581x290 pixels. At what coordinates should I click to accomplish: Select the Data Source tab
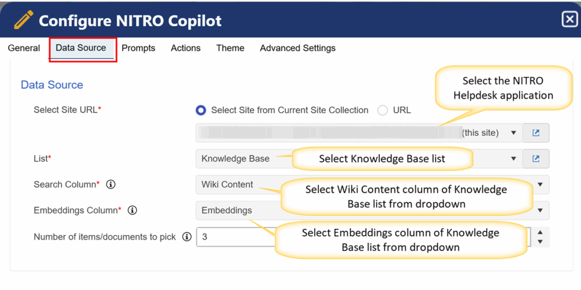[x=81, y=48]
